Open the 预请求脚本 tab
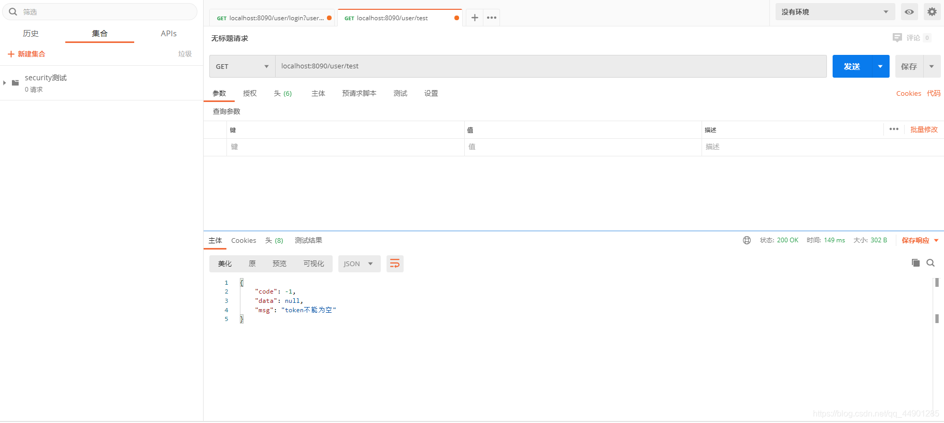944x423 pixels. pos(359,93)
